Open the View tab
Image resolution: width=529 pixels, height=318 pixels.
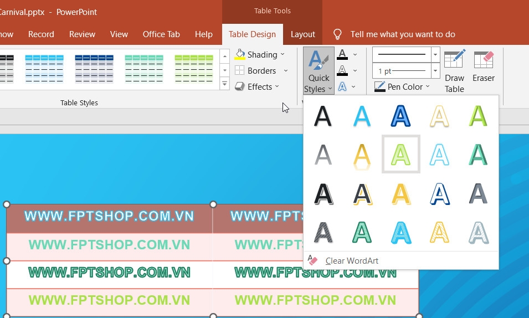(119, 34)
